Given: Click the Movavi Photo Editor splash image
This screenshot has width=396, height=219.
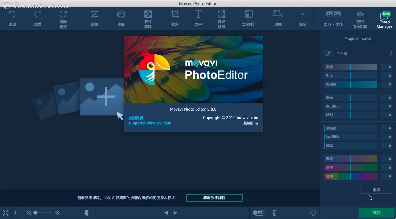Looking at the screenshot, I should click(193, 69).
